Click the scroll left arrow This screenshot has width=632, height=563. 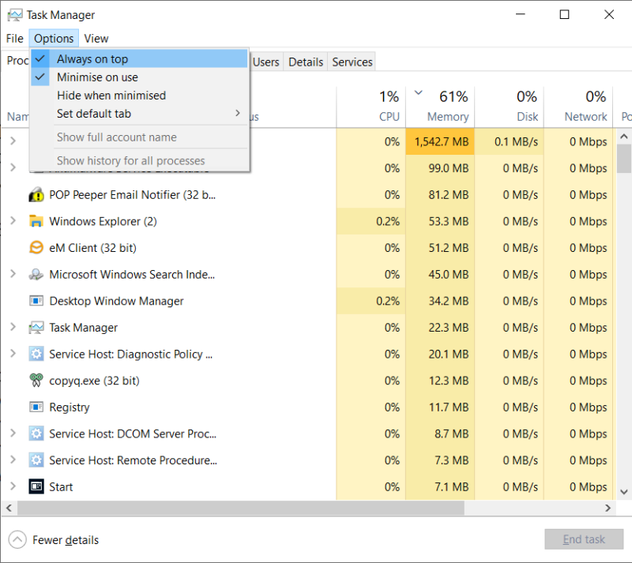click(x=9, y=509)
